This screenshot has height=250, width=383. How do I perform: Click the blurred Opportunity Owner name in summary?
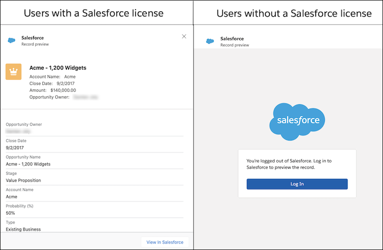pos(86,97)
